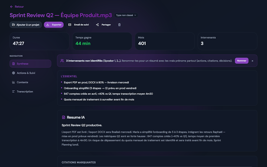Open the Synthese navigation tab
Image resolution: width=267 pixels, height=167 pixels.
(30, 63)
